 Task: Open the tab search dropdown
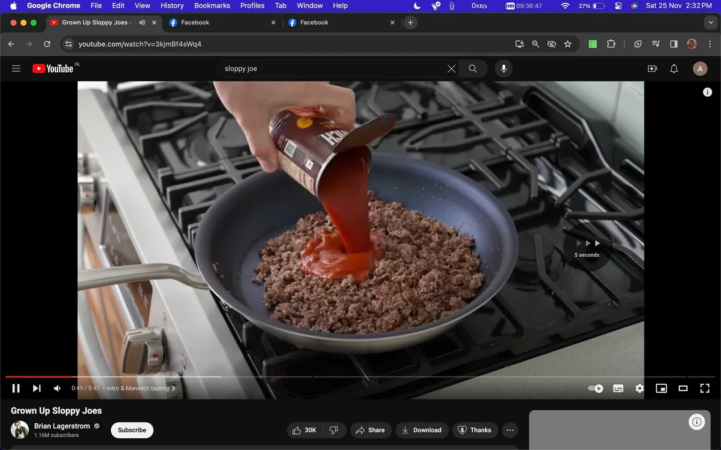tap(710, 22)
